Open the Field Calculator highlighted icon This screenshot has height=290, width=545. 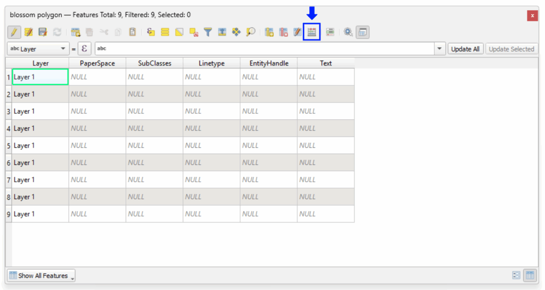(311, 32)
